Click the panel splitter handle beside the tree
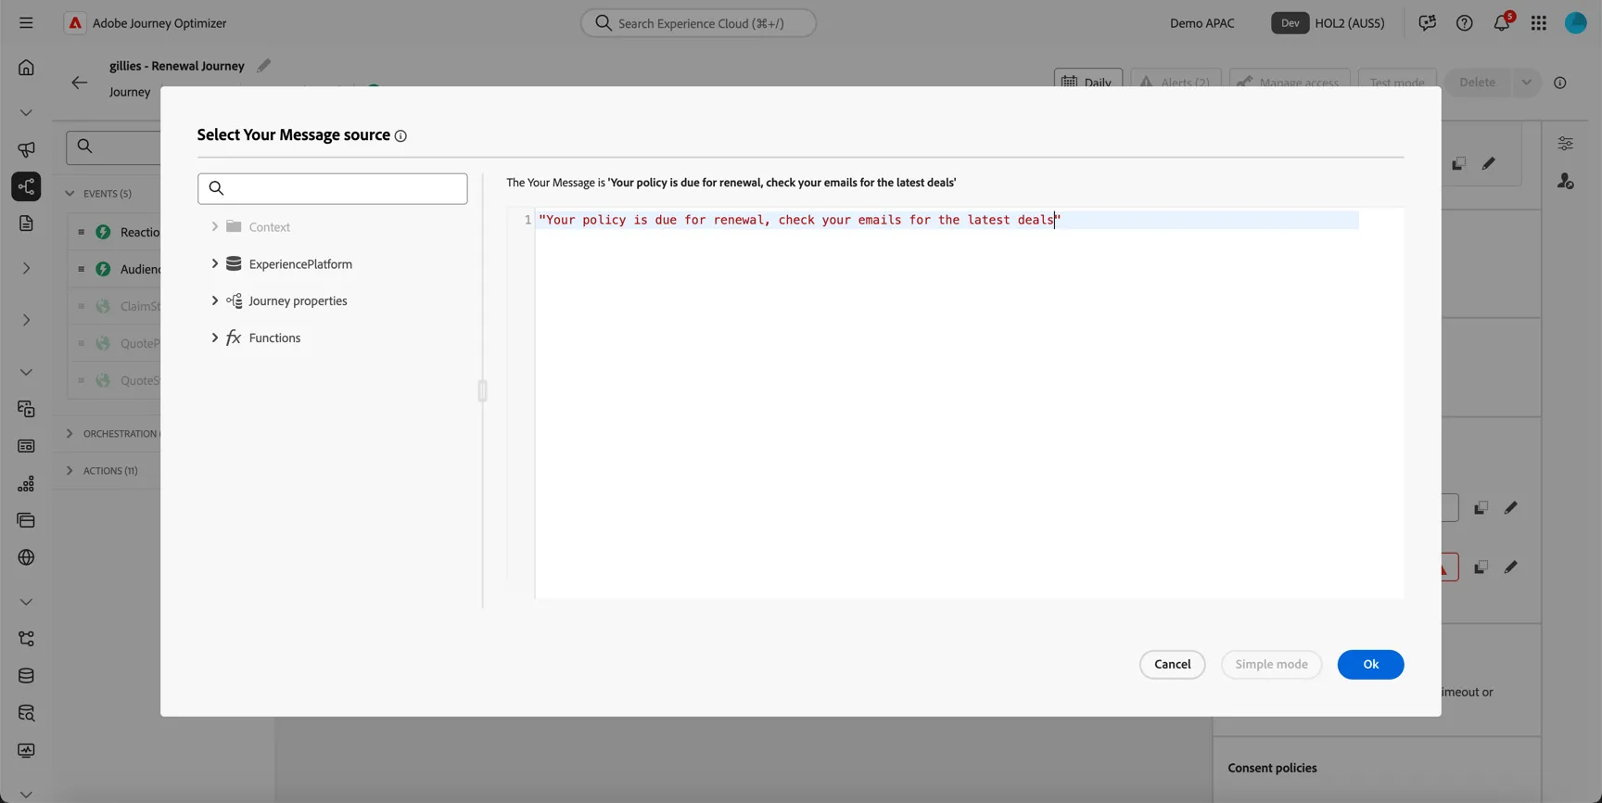Screen dimensions: 1602x803 pyautogui.click(x=482, y=390)
